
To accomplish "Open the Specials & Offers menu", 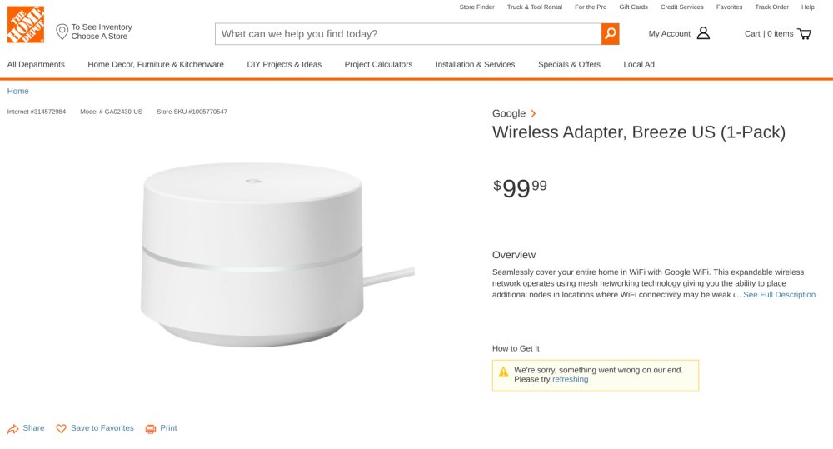I will coord(569,65).
